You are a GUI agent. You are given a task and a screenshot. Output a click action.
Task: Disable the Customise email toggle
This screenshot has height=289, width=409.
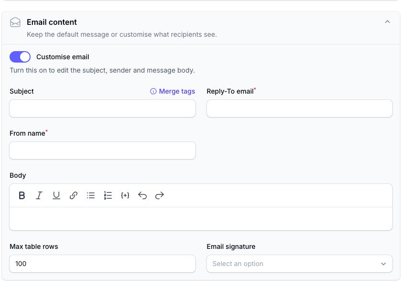pos(20,57)
